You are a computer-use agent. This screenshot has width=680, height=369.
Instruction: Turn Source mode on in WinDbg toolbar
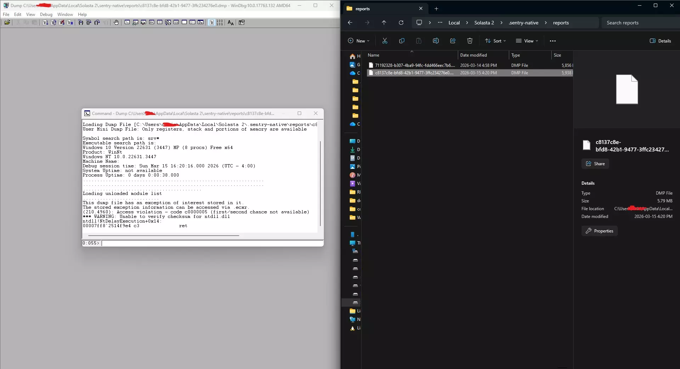212,23
